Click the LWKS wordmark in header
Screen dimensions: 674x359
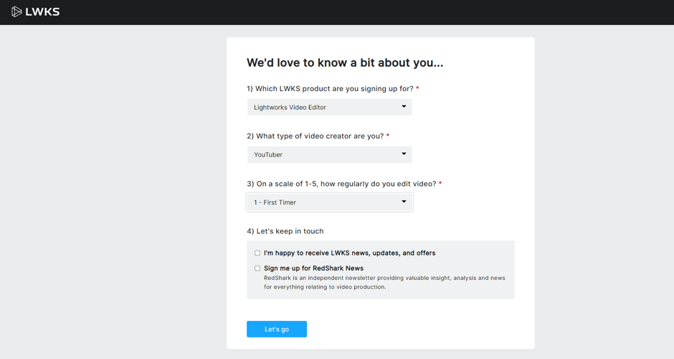coord(42,12)
